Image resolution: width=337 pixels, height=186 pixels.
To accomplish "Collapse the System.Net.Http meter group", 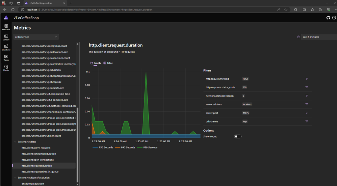I will [15, 142].
